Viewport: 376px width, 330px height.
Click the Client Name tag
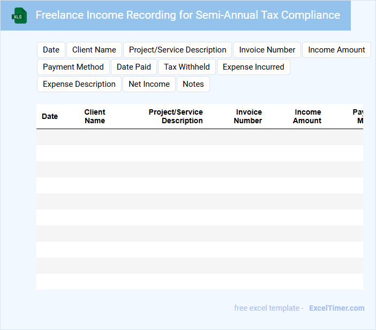pyautogui.click(x=94, y=50)
